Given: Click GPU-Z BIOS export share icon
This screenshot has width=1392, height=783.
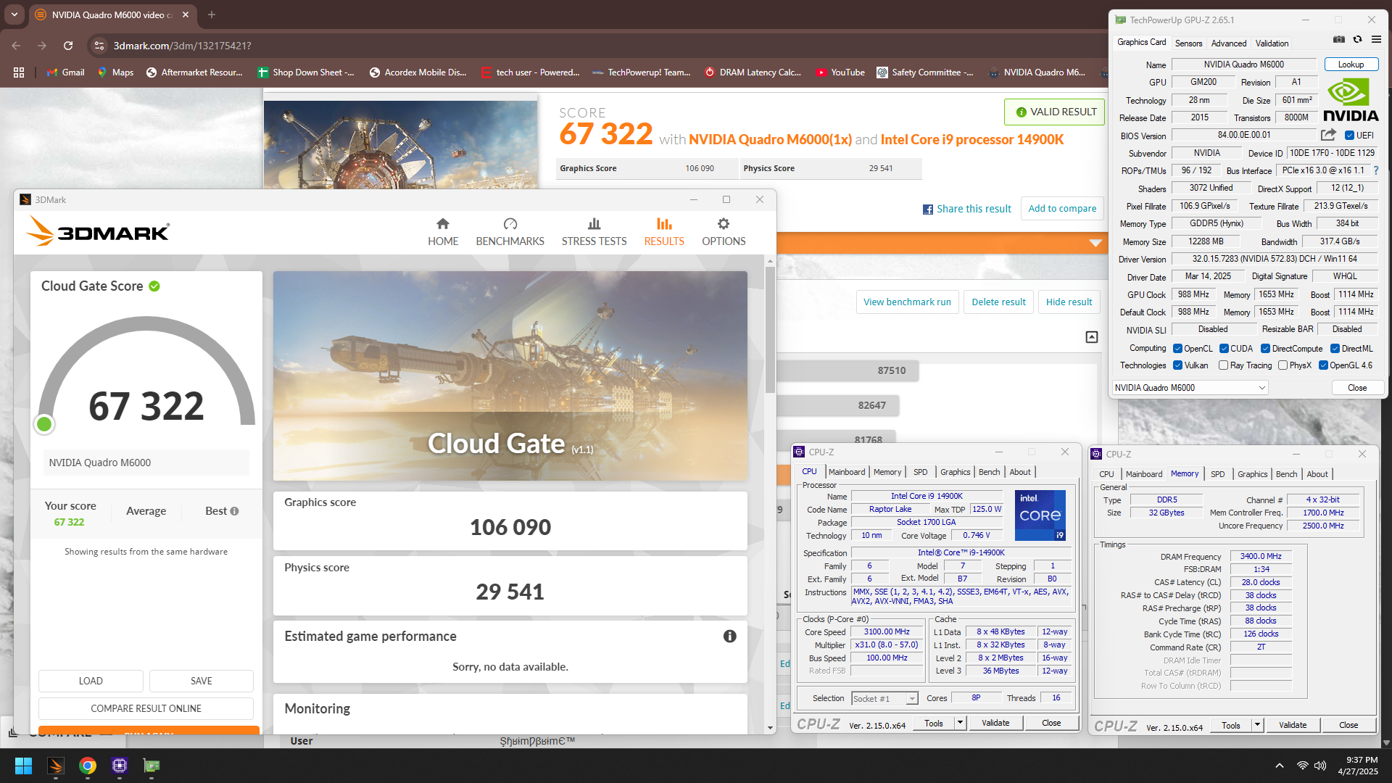Looking at the screenshot, I should tap(1328, 135).
